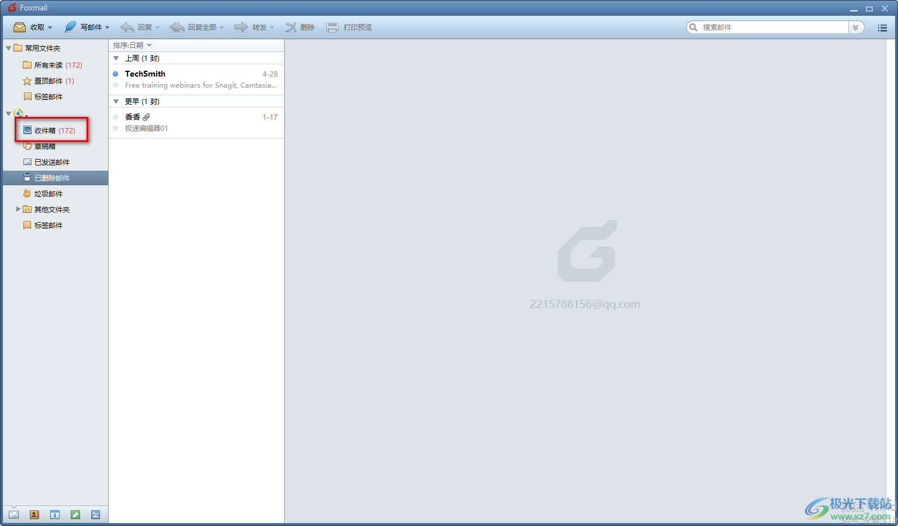The height and width of the screenshot is (526, 898).
Task: Toggle unread dot on TechSmith email
Action: [x=116, y=74]
